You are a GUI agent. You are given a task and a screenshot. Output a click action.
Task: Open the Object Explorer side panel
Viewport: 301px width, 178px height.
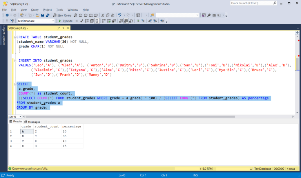[x=4, y=35]
